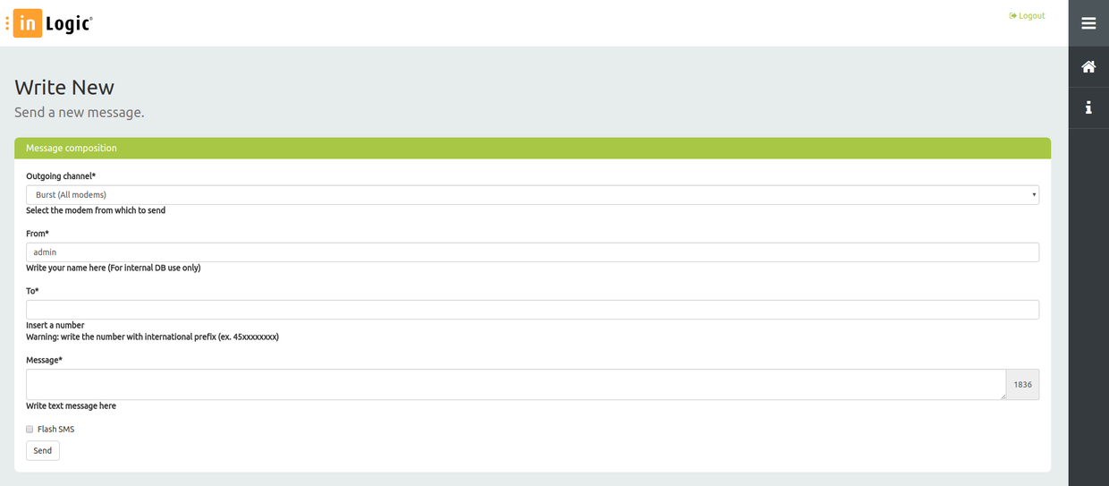Click the "Outgoing channel*" label

tap(61, 176)
